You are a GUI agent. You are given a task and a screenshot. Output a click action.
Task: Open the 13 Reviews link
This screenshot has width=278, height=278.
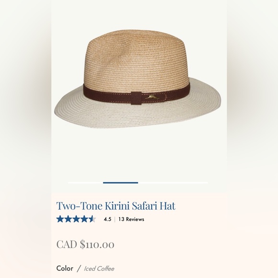point(131,220)
